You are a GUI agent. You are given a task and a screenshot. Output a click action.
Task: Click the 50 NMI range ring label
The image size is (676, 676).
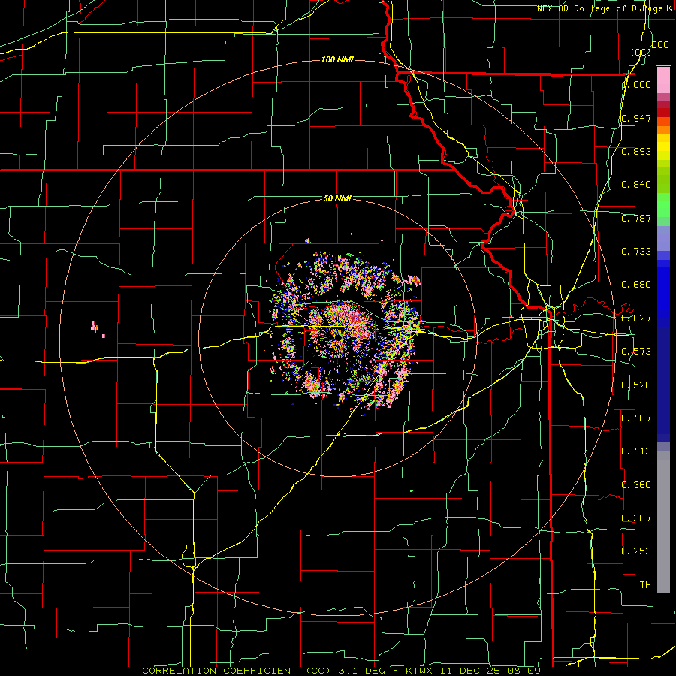coord(337,198)
